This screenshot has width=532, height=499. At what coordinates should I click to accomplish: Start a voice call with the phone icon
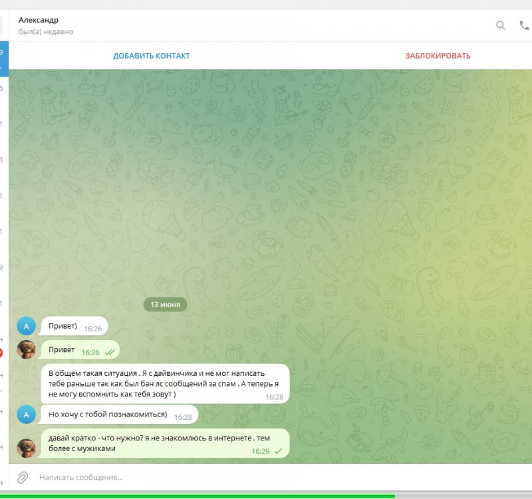click(525, 25)
